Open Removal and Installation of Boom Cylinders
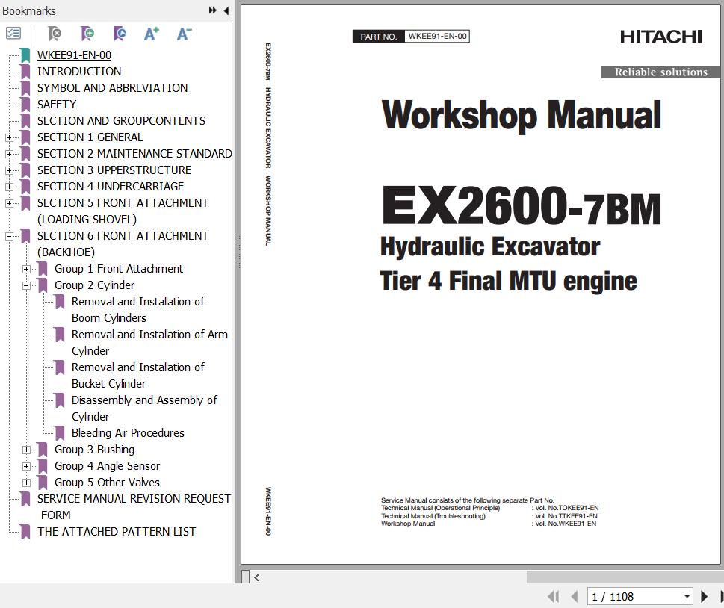 pos(137,310)
